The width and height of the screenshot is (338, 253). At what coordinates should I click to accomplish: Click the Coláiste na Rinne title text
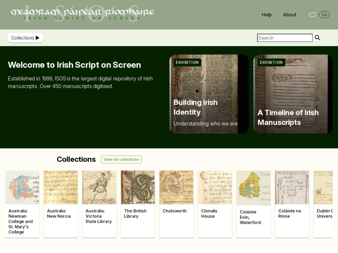[289, 213]
